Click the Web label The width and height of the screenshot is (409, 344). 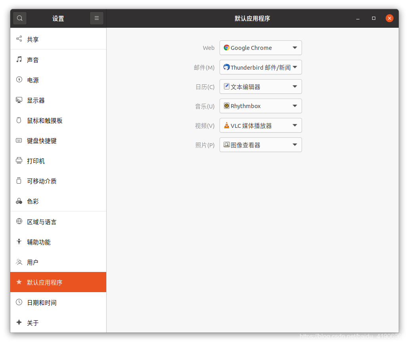click(x=209, y=48)
